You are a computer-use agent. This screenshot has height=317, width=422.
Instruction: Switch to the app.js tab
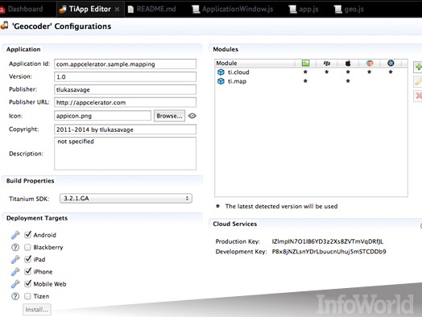point(304,9)
